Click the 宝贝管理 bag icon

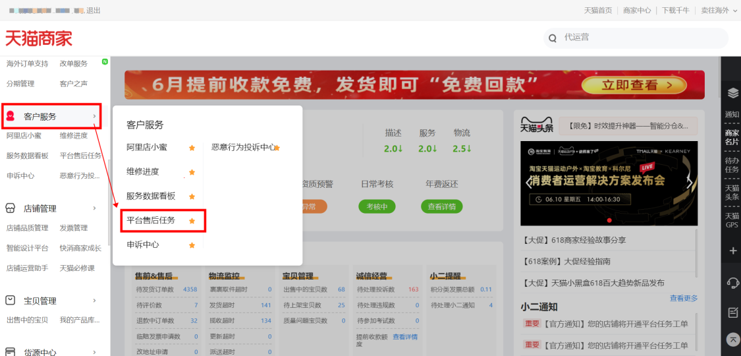[11, 301]
